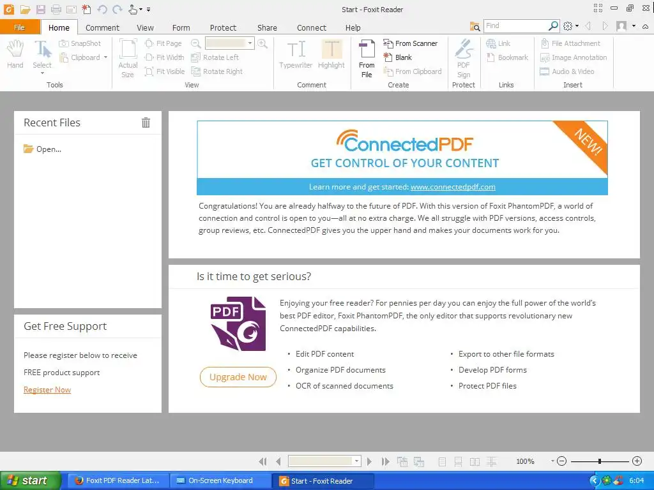Switch to On-Screen Keyboard taskbar item
The width and height of the screenshot is (654, 490).
coord(220,480)
